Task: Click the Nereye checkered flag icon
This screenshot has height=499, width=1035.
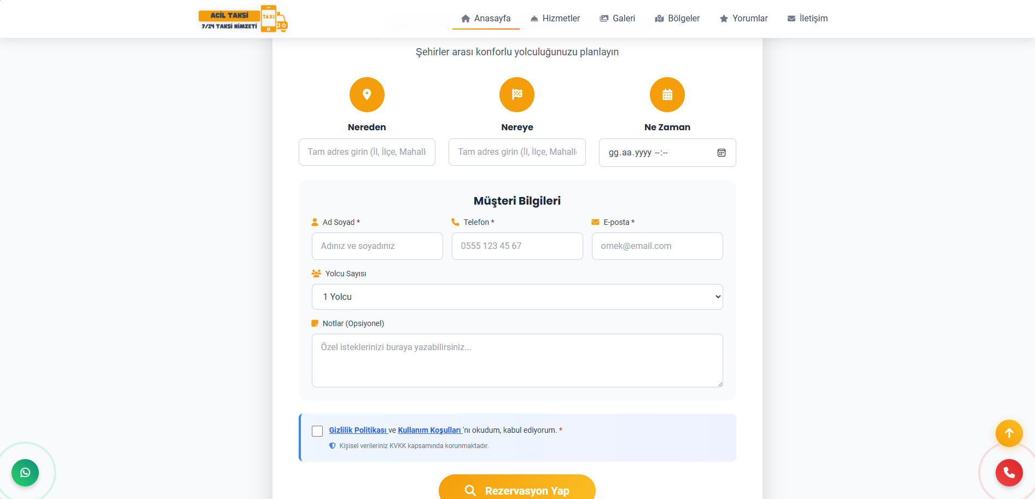Action: pyautogui.click(x=516, y=95)
